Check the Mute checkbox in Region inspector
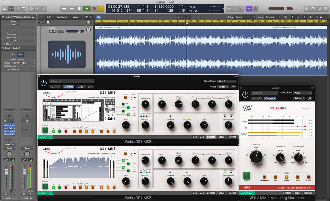Image resolution: width=330 pixels, height=201 pixels. click(18, 21)
